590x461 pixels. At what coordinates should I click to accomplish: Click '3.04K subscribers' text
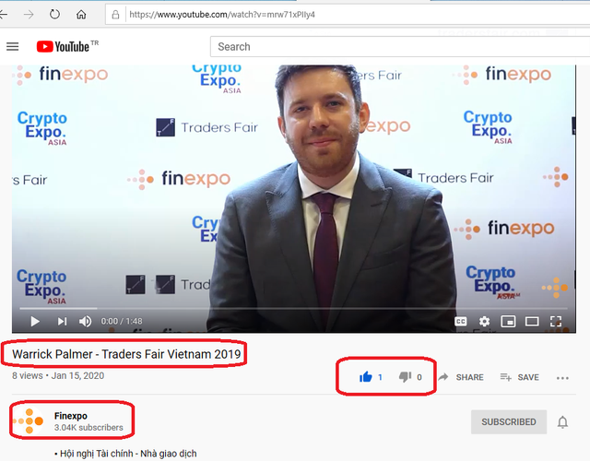pyautogui.click(x=88, y=428)
